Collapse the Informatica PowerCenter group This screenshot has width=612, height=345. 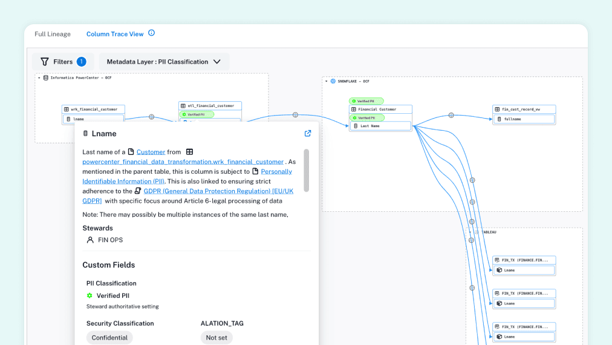click(39, 78)
